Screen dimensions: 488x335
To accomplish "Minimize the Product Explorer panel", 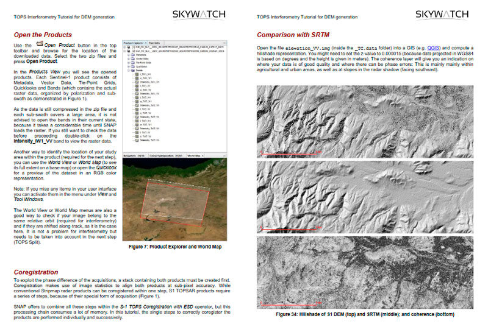I will (224, 43).
